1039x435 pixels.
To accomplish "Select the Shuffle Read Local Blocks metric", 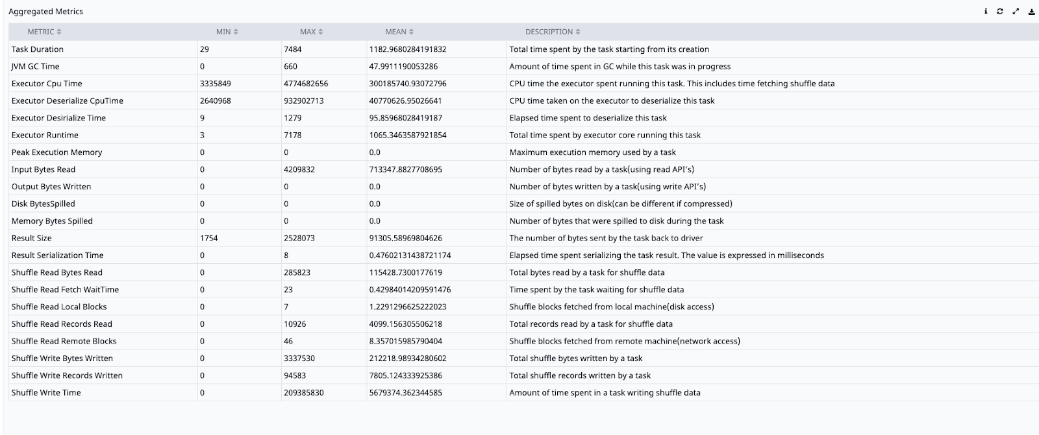I will [x=59, y=307].
